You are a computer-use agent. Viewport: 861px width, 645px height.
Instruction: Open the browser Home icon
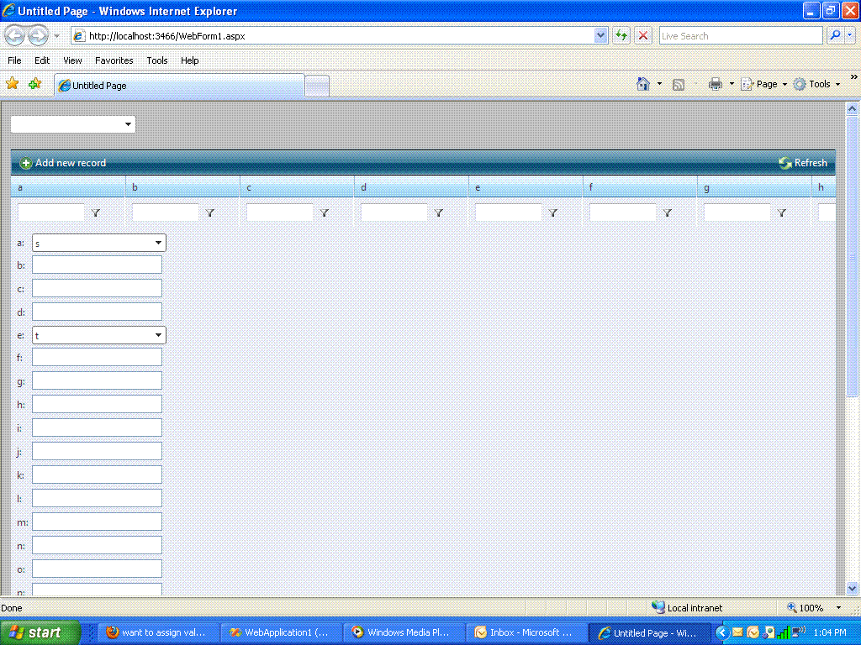pos(643,84)
